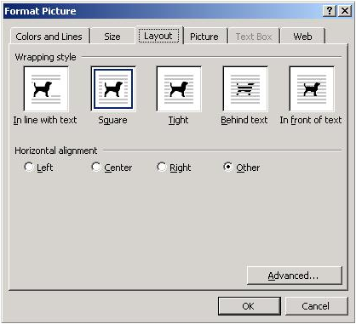
Task: Open the Web tab
Action: tap(302, 37)
